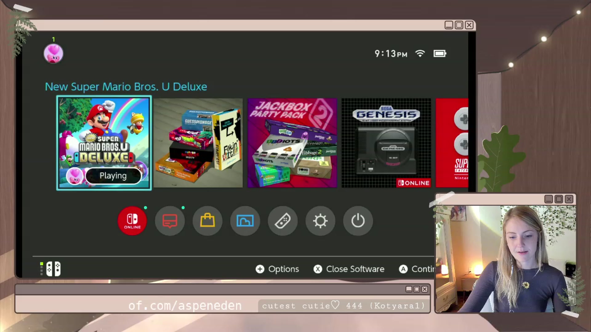Screen dimensions: 591x332
Task: Click the Playing status label on Mario tile
Action: coord(113,176)
